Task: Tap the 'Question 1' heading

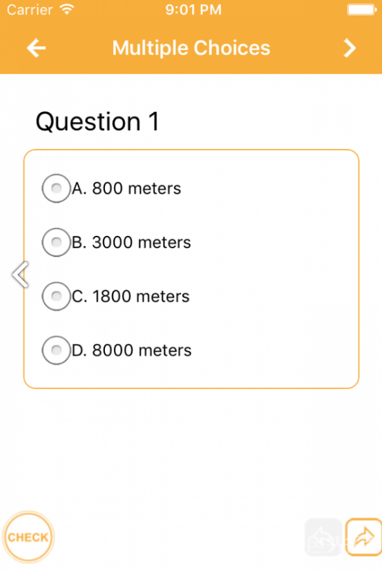Action: (x=97, y=121)
